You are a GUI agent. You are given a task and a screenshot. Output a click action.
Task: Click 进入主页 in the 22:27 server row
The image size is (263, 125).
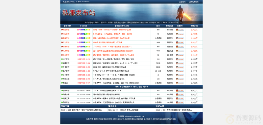click(x=194, y=83)
